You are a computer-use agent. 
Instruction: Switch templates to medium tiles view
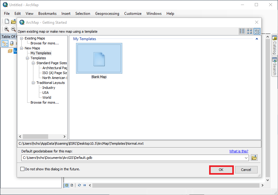[250, 31]
